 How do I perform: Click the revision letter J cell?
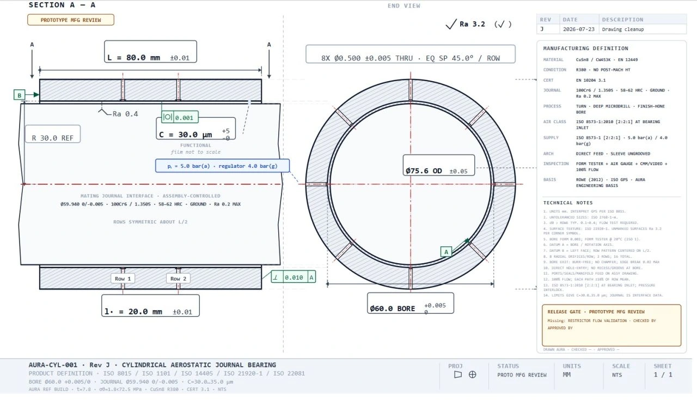click(547, 29)
